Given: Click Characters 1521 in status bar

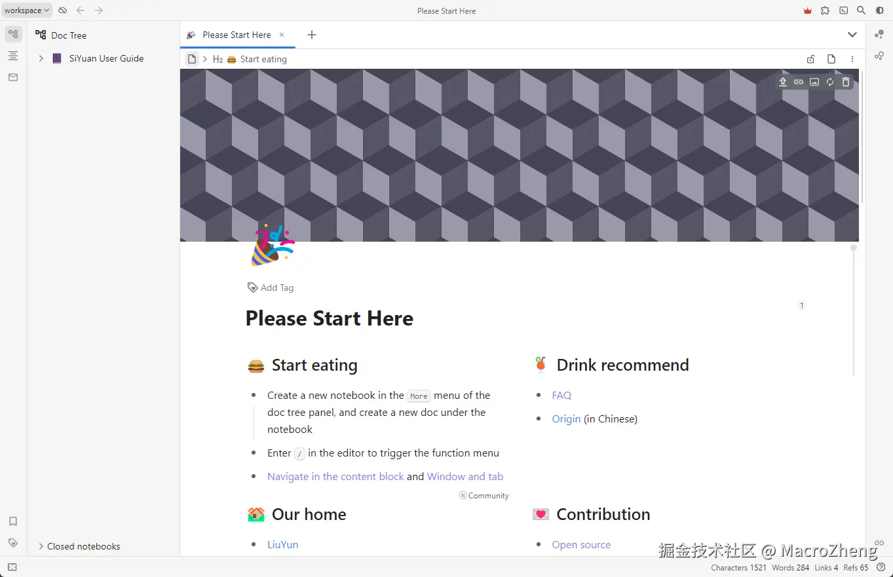Looking at the screenshot, I should (738, 568).
